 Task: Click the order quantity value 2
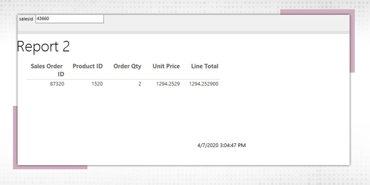140,84
